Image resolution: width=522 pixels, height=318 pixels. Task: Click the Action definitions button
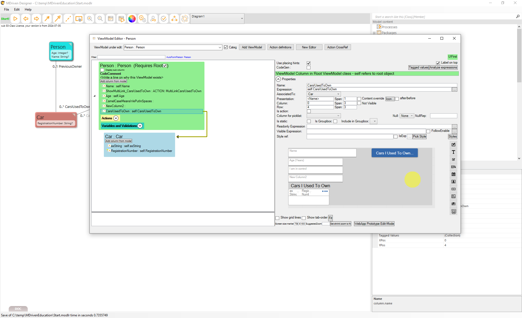pyautogui.click(x=280, y=47)
